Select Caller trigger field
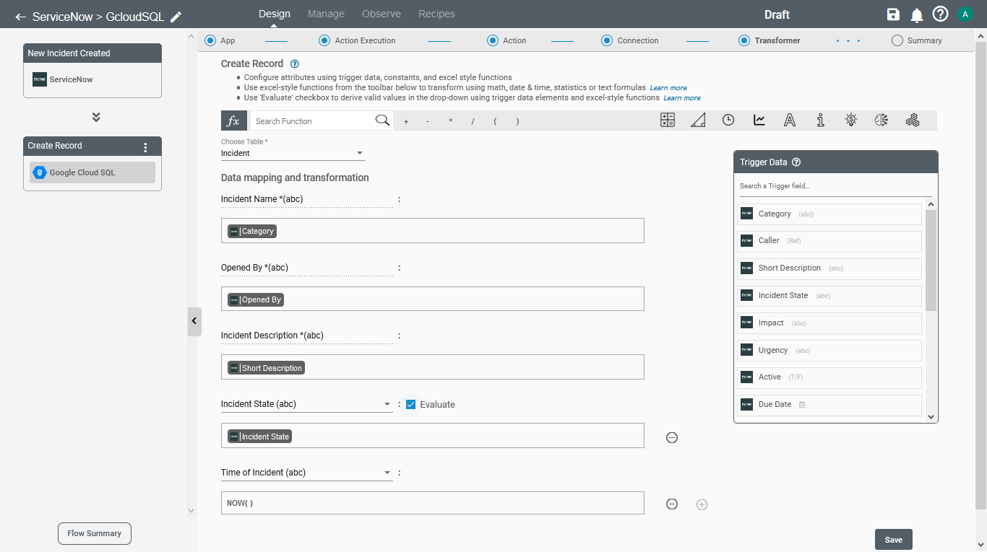Image resolution: width=987 pixels, height=552 pixels. click(829, 241)
